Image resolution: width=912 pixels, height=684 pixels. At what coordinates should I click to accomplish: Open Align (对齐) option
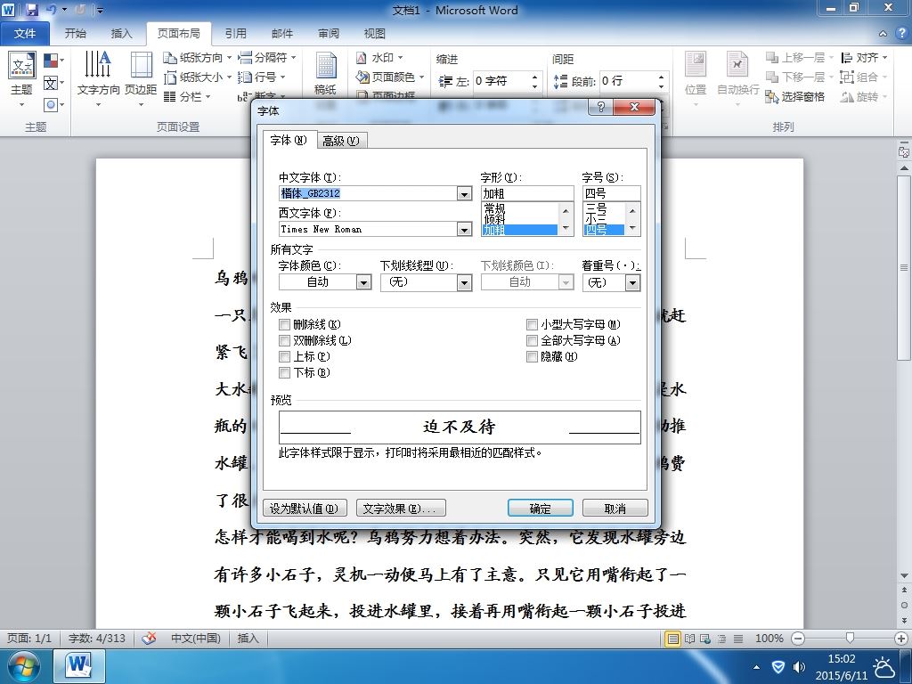tap(864, 58)
